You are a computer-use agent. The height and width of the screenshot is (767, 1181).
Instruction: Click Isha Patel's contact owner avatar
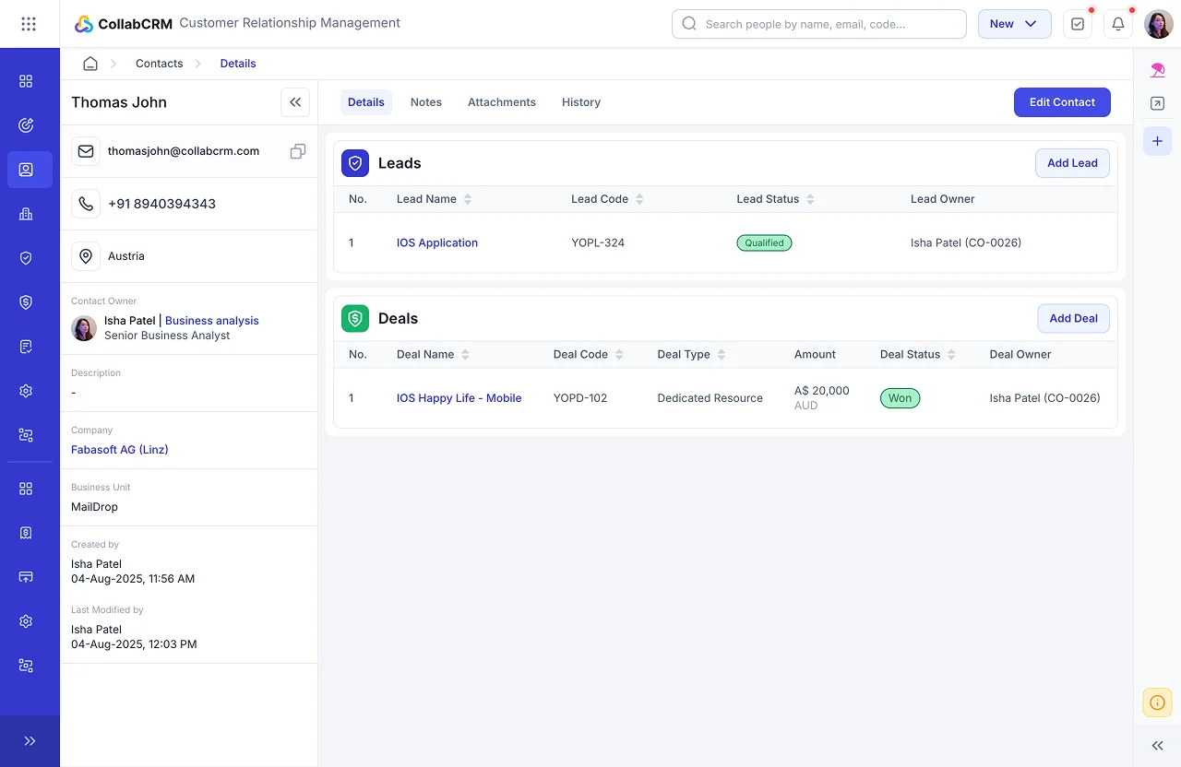pos(84,328)
